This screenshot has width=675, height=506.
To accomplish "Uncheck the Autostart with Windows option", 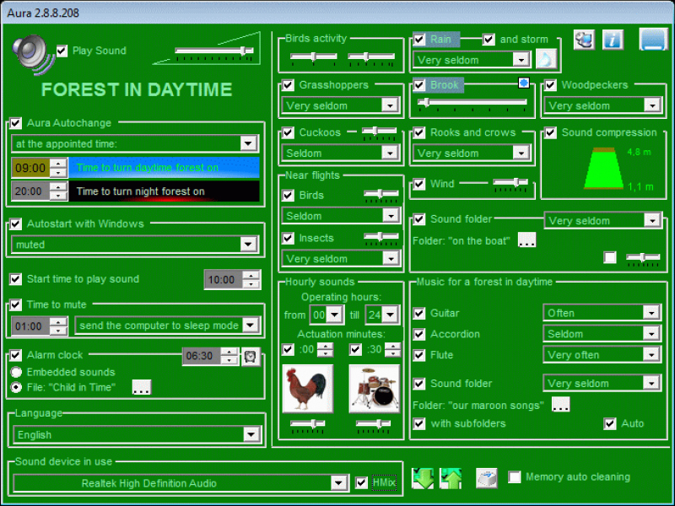I will [16, 224].
